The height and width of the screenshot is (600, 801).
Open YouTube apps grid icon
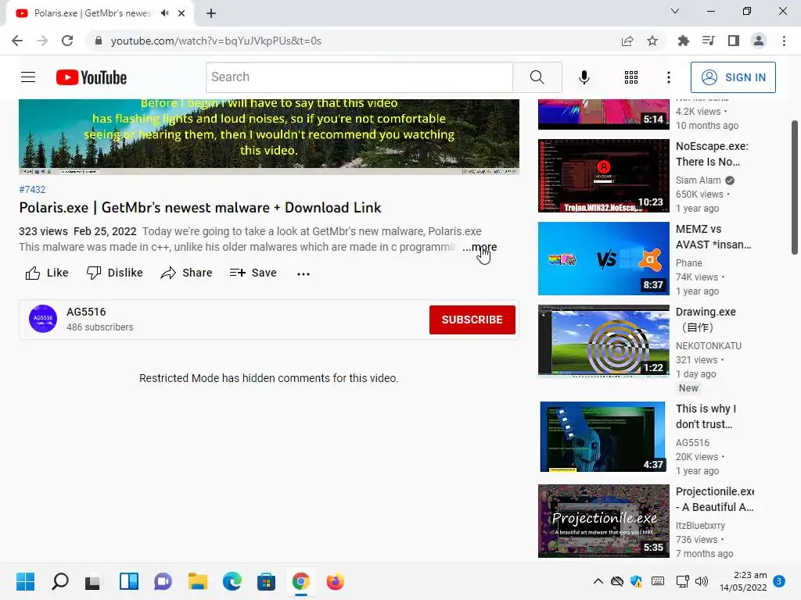pyautogui.click(x=631, y=77)
